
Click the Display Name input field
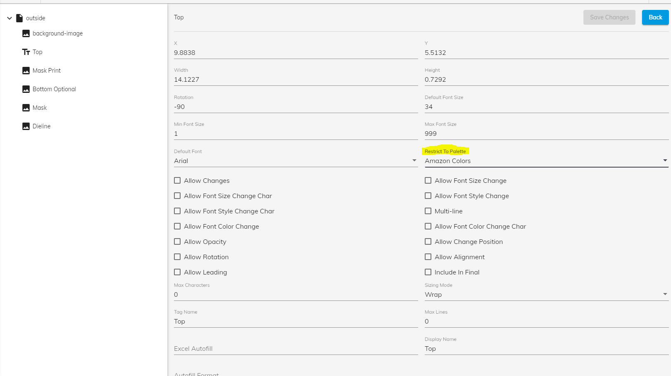click(547, 349)
